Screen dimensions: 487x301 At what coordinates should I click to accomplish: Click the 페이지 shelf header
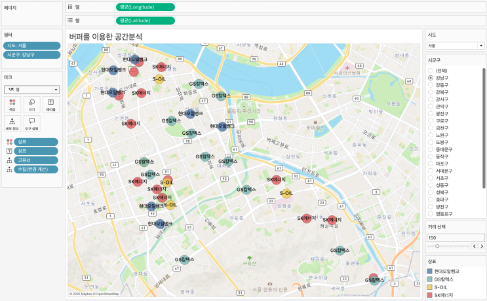[x=10, y=8]
